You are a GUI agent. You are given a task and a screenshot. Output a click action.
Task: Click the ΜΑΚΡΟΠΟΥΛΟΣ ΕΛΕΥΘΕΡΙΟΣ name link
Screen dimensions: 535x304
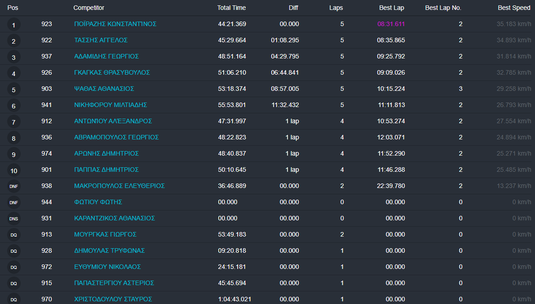[119, 186]
